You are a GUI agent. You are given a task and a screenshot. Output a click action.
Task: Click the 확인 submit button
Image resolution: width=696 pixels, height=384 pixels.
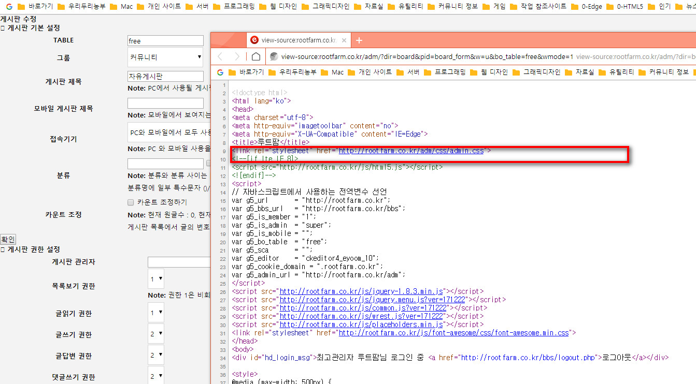point(8,239)
